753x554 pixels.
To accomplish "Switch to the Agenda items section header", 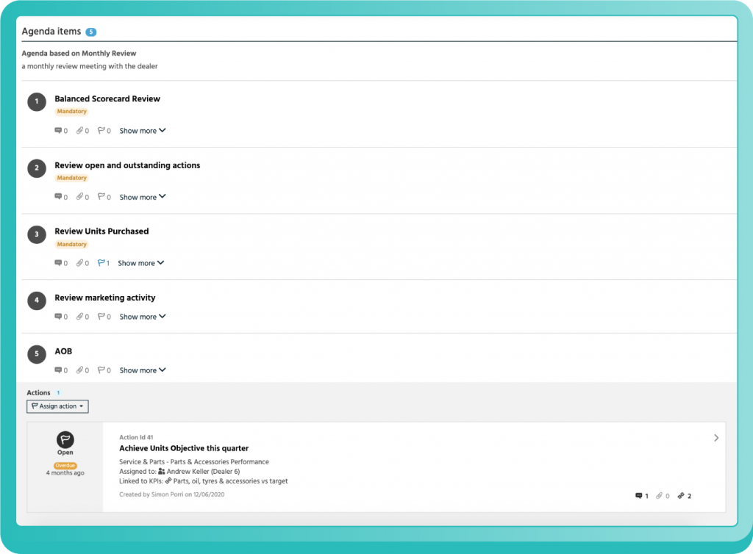I will pyautogui.click(x=50, y=31).
